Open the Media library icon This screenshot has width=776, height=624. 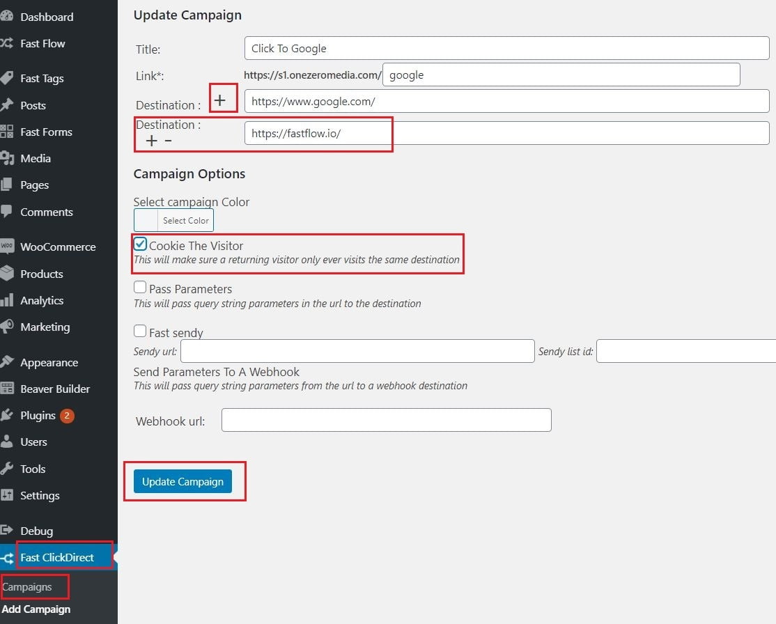[x=9, y=158]
